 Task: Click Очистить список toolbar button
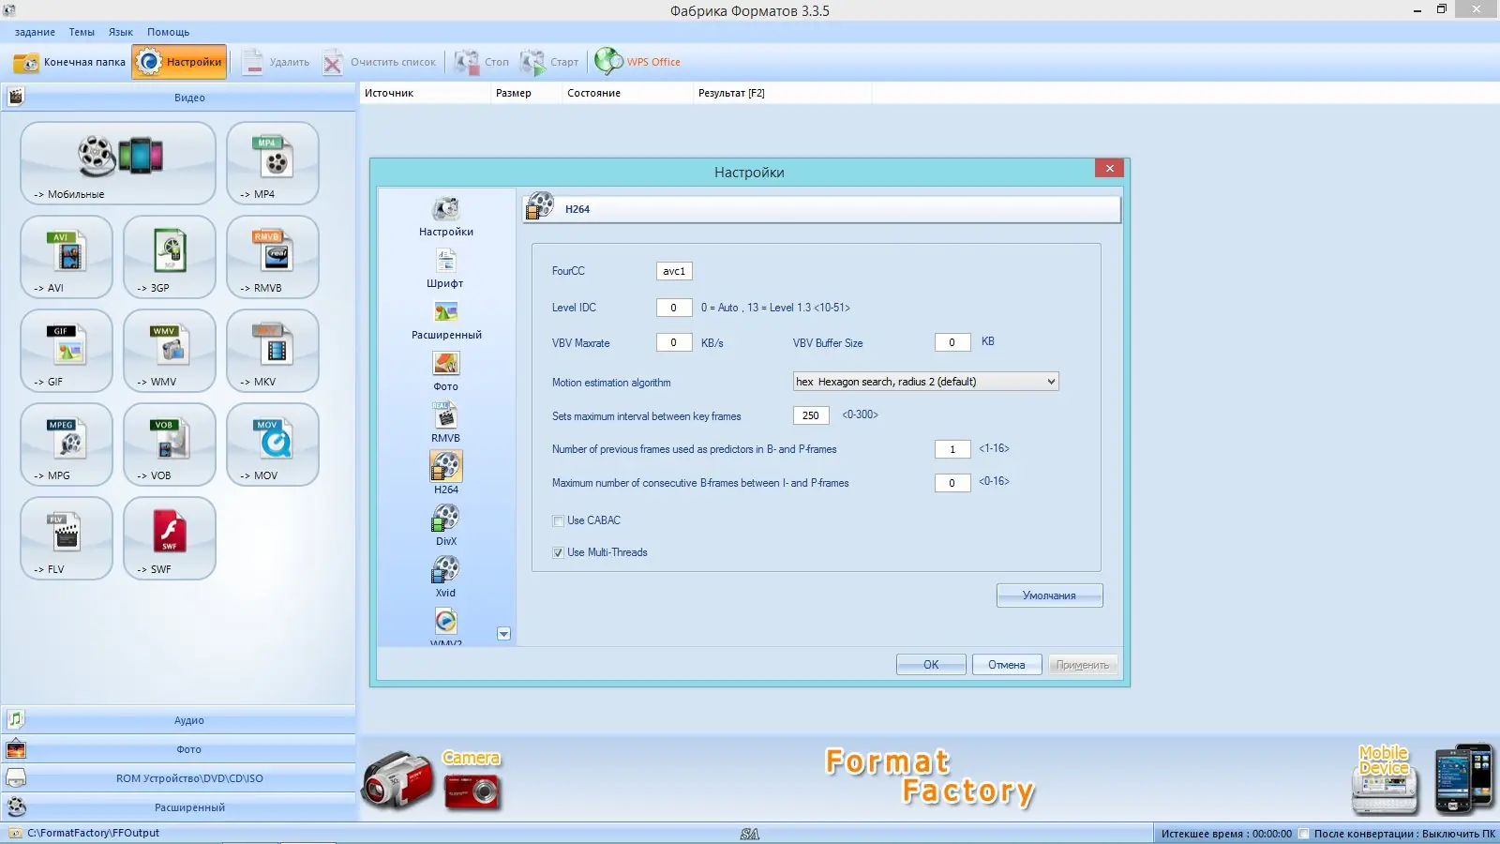[380, 62]
